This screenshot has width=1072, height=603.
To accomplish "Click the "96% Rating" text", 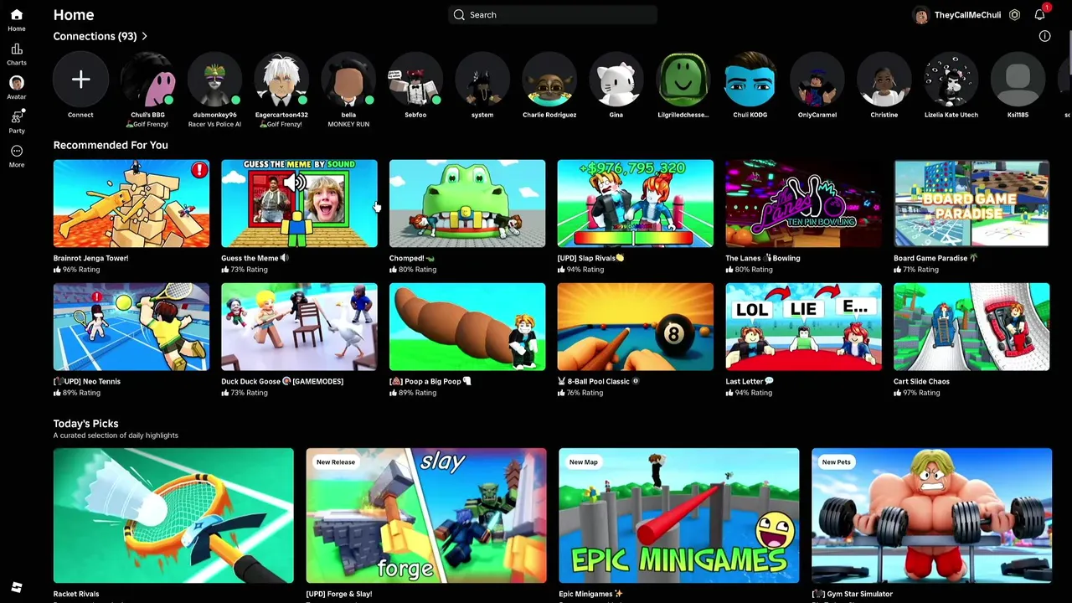I will 82,270.
